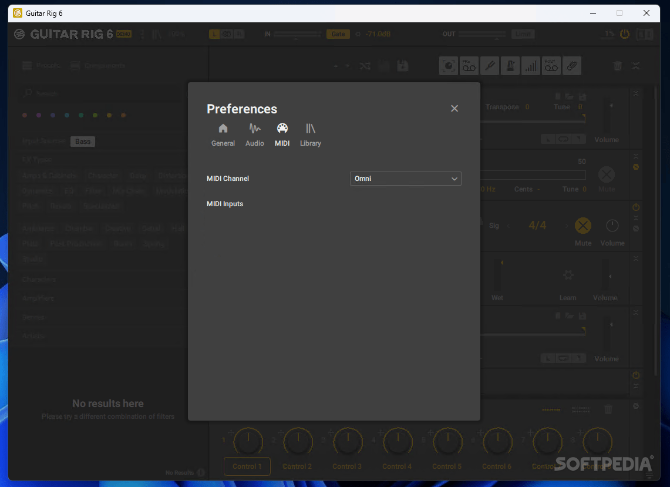Viewport: 670px width, 487px height.
Task: Collapse all rack modules with top-right icon
Action: [x=636, y=66]
